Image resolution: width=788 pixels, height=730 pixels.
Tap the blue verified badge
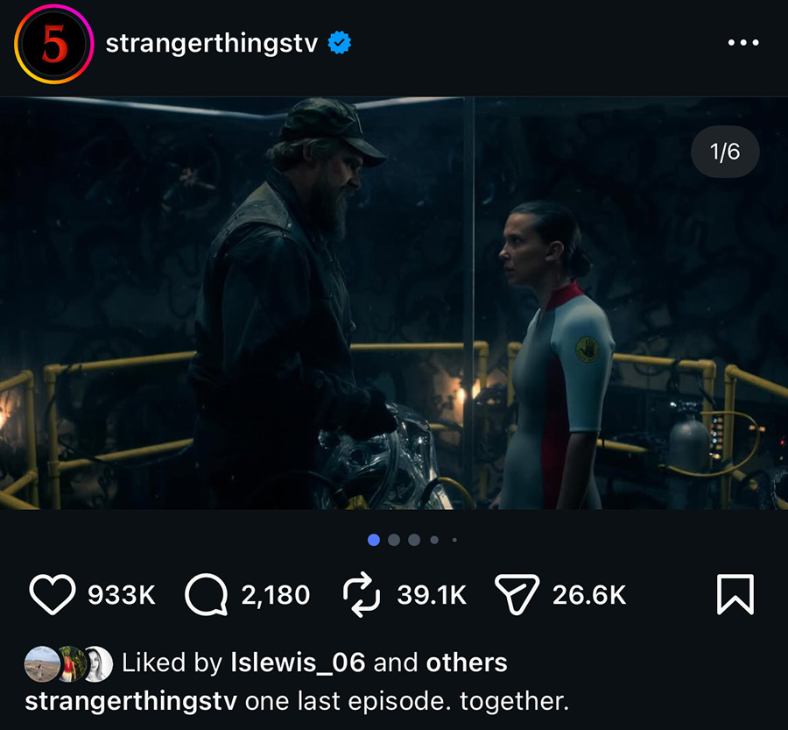(x=340, y=43)
